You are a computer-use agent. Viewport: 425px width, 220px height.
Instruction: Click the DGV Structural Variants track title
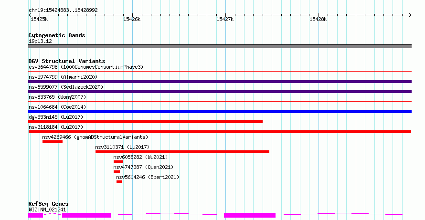coord(67,61)
